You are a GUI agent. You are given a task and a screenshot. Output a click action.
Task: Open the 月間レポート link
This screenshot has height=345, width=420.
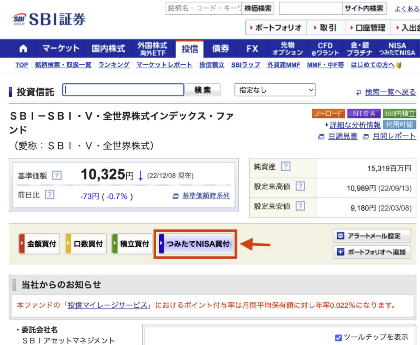394,136
